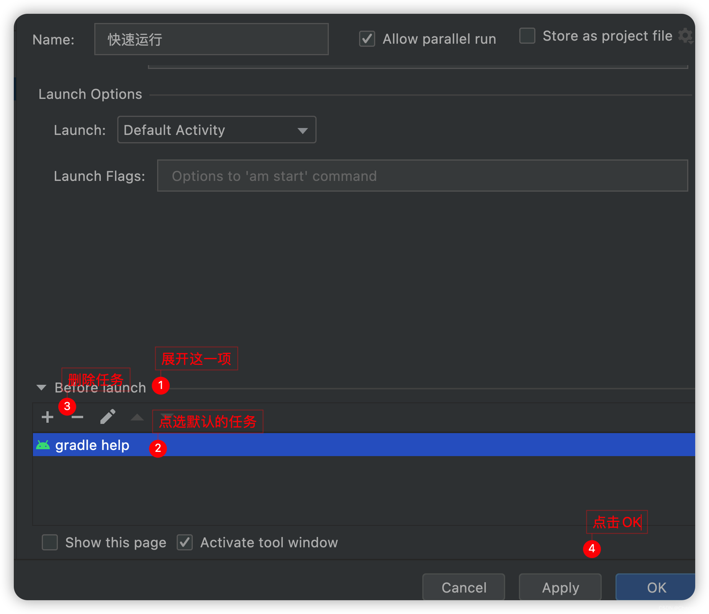The image size is (709, 614).
Task: Click the Before launch heading text
Action: tap(100, 387)
